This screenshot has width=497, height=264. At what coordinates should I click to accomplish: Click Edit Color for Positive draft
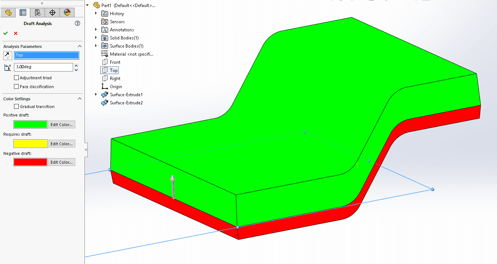[x=62, y=125]
